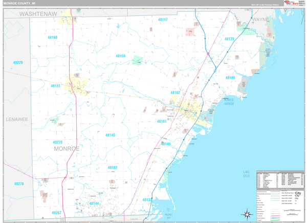Click the large MONROE county name

[67, 148]
